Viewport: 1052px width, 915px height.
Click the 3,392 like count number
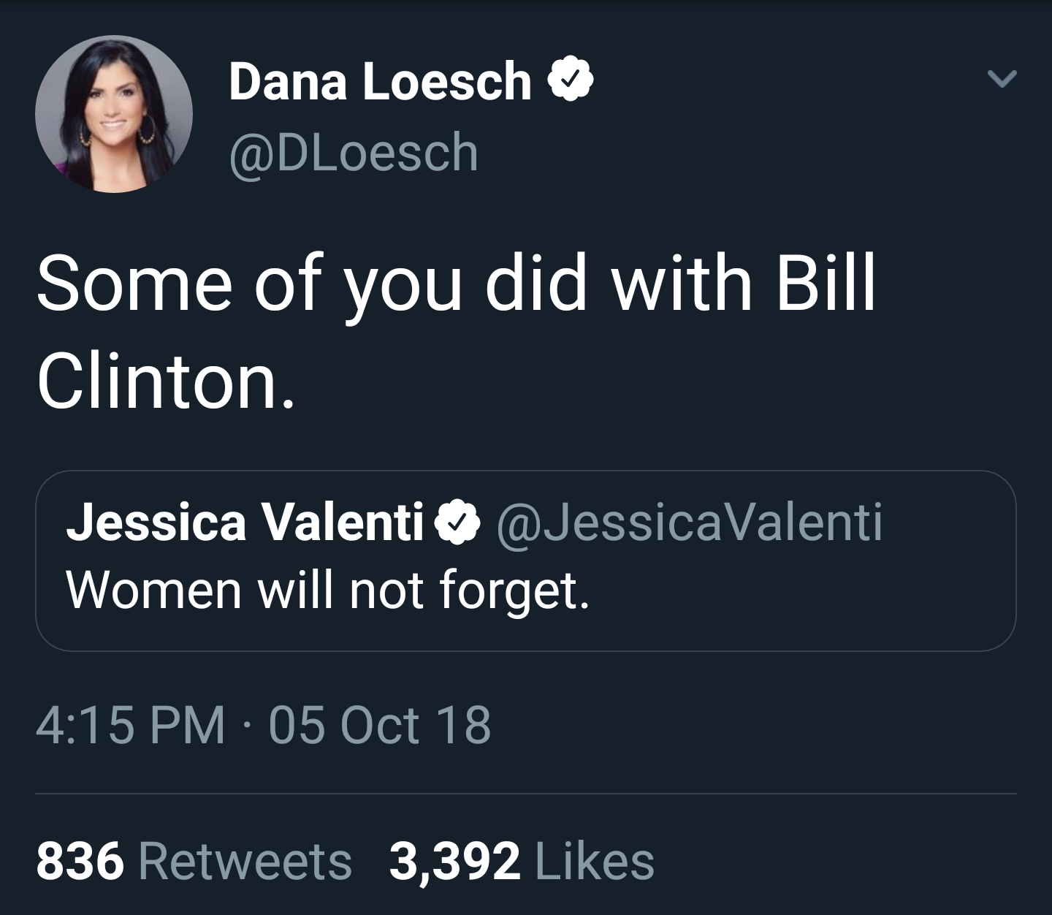(454, 860)
